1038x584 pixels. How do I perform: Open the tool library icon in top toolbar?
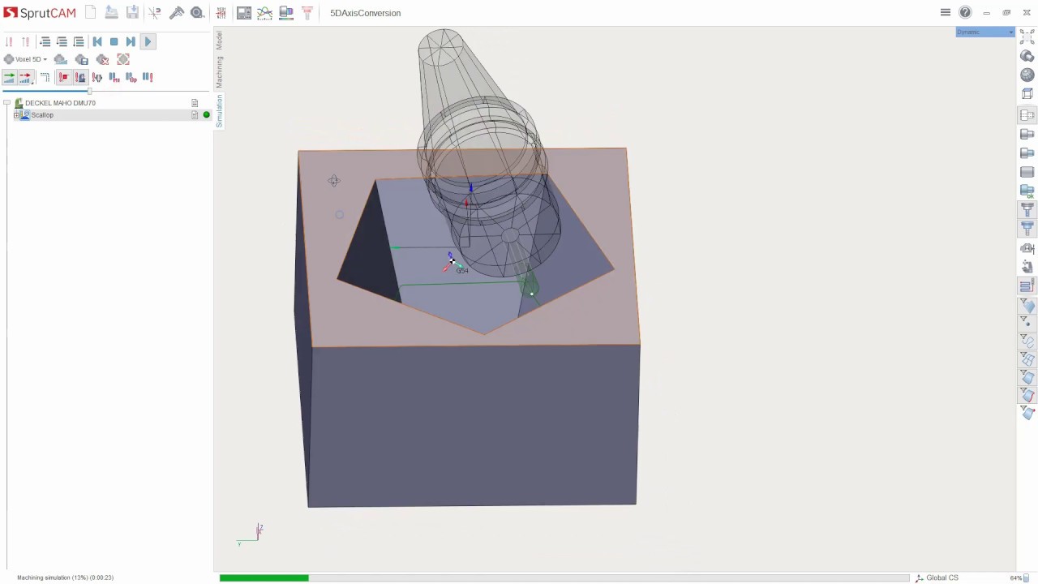pos(307,13)
